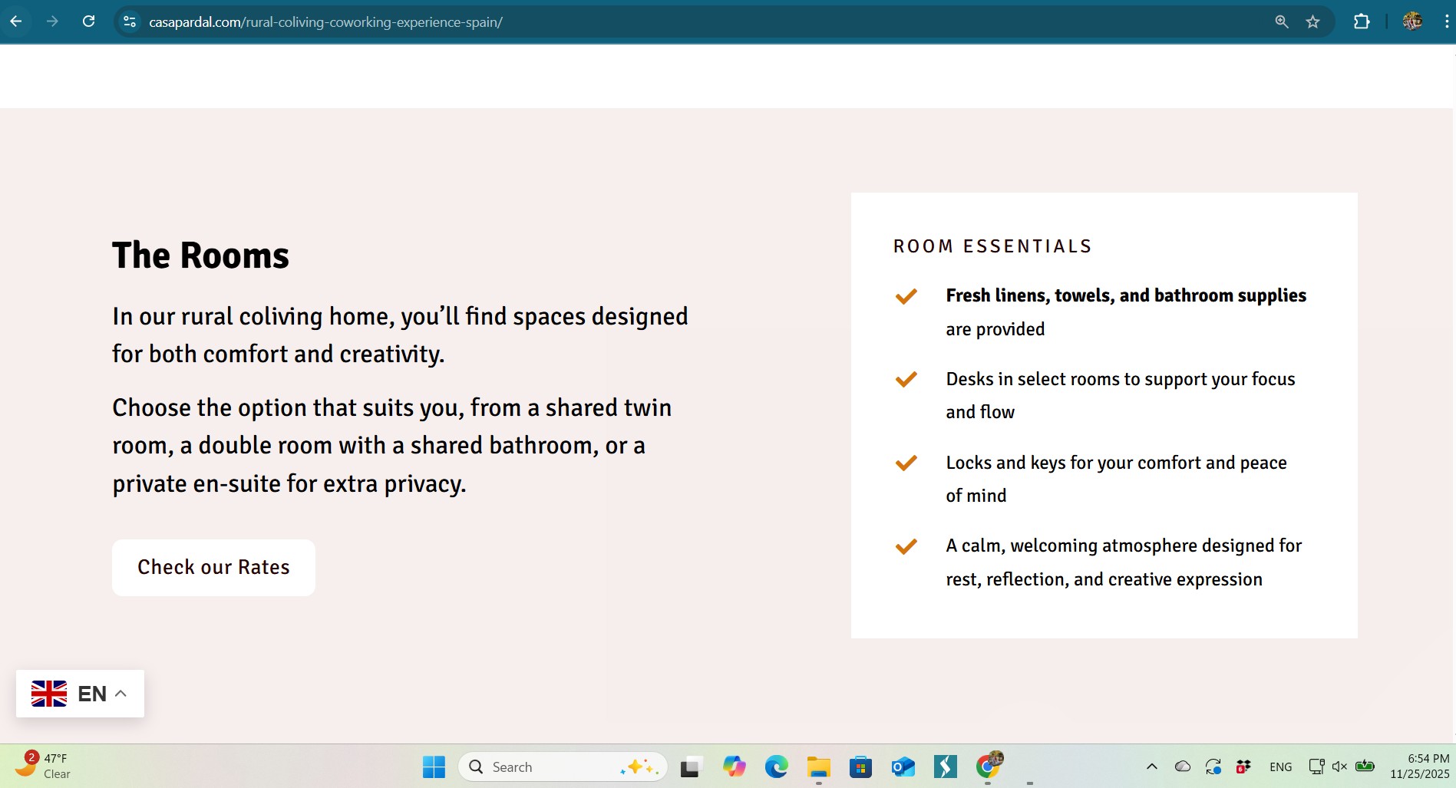Open the network display tray icon

point(1316,767)
